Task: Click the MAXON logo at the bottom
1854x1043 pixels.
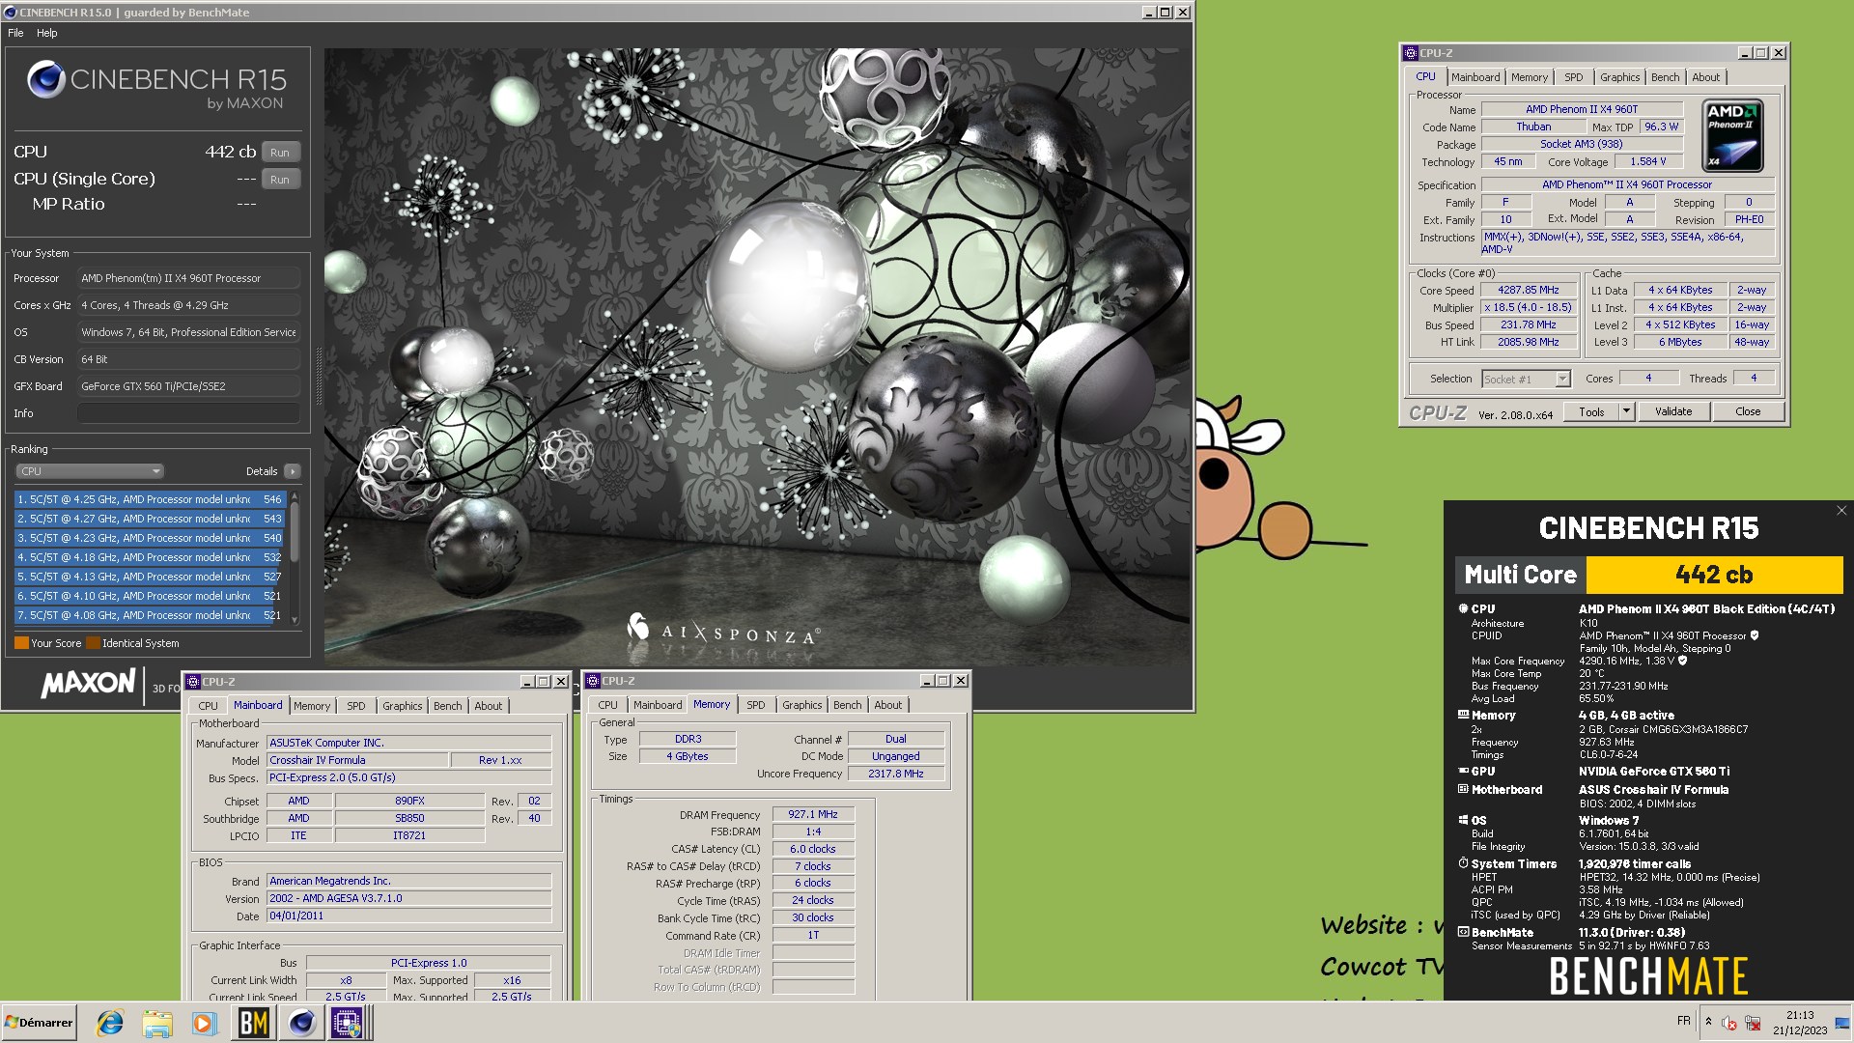Action: [88, 684]
